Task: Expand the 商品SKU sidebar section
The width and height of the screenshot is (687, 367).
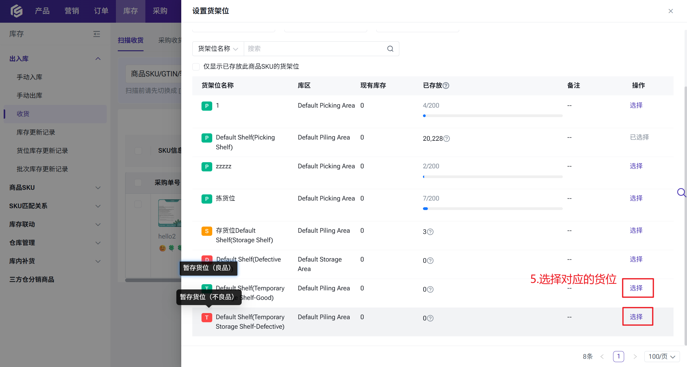Action: [55, 188]
